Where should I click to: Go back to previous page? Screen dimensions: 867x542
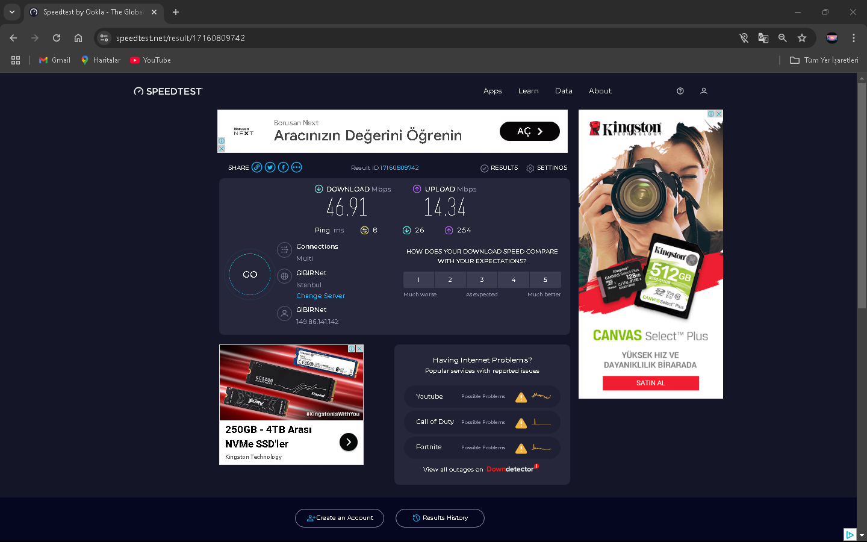(x=13, y=38)
